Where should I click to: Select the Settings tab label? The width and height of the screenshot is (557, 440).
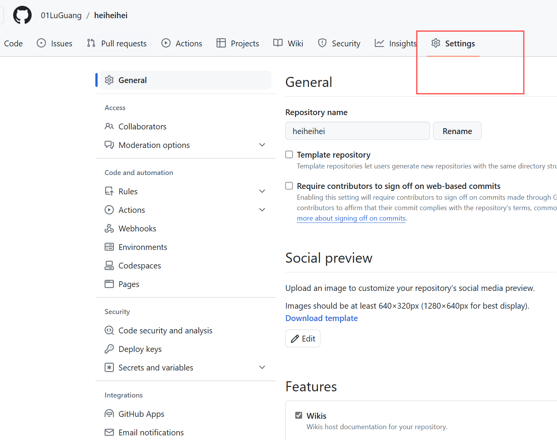pos(460,43)
